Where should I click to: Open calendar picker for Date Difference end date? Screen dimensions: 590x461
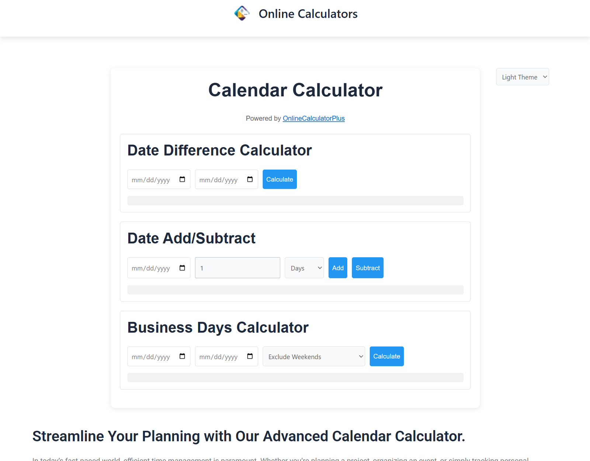click(x=250, y=179)
